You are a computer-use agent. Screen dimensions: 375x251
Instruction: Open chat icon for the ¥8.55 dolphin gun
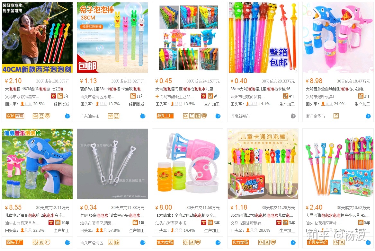tap(68, 242)
